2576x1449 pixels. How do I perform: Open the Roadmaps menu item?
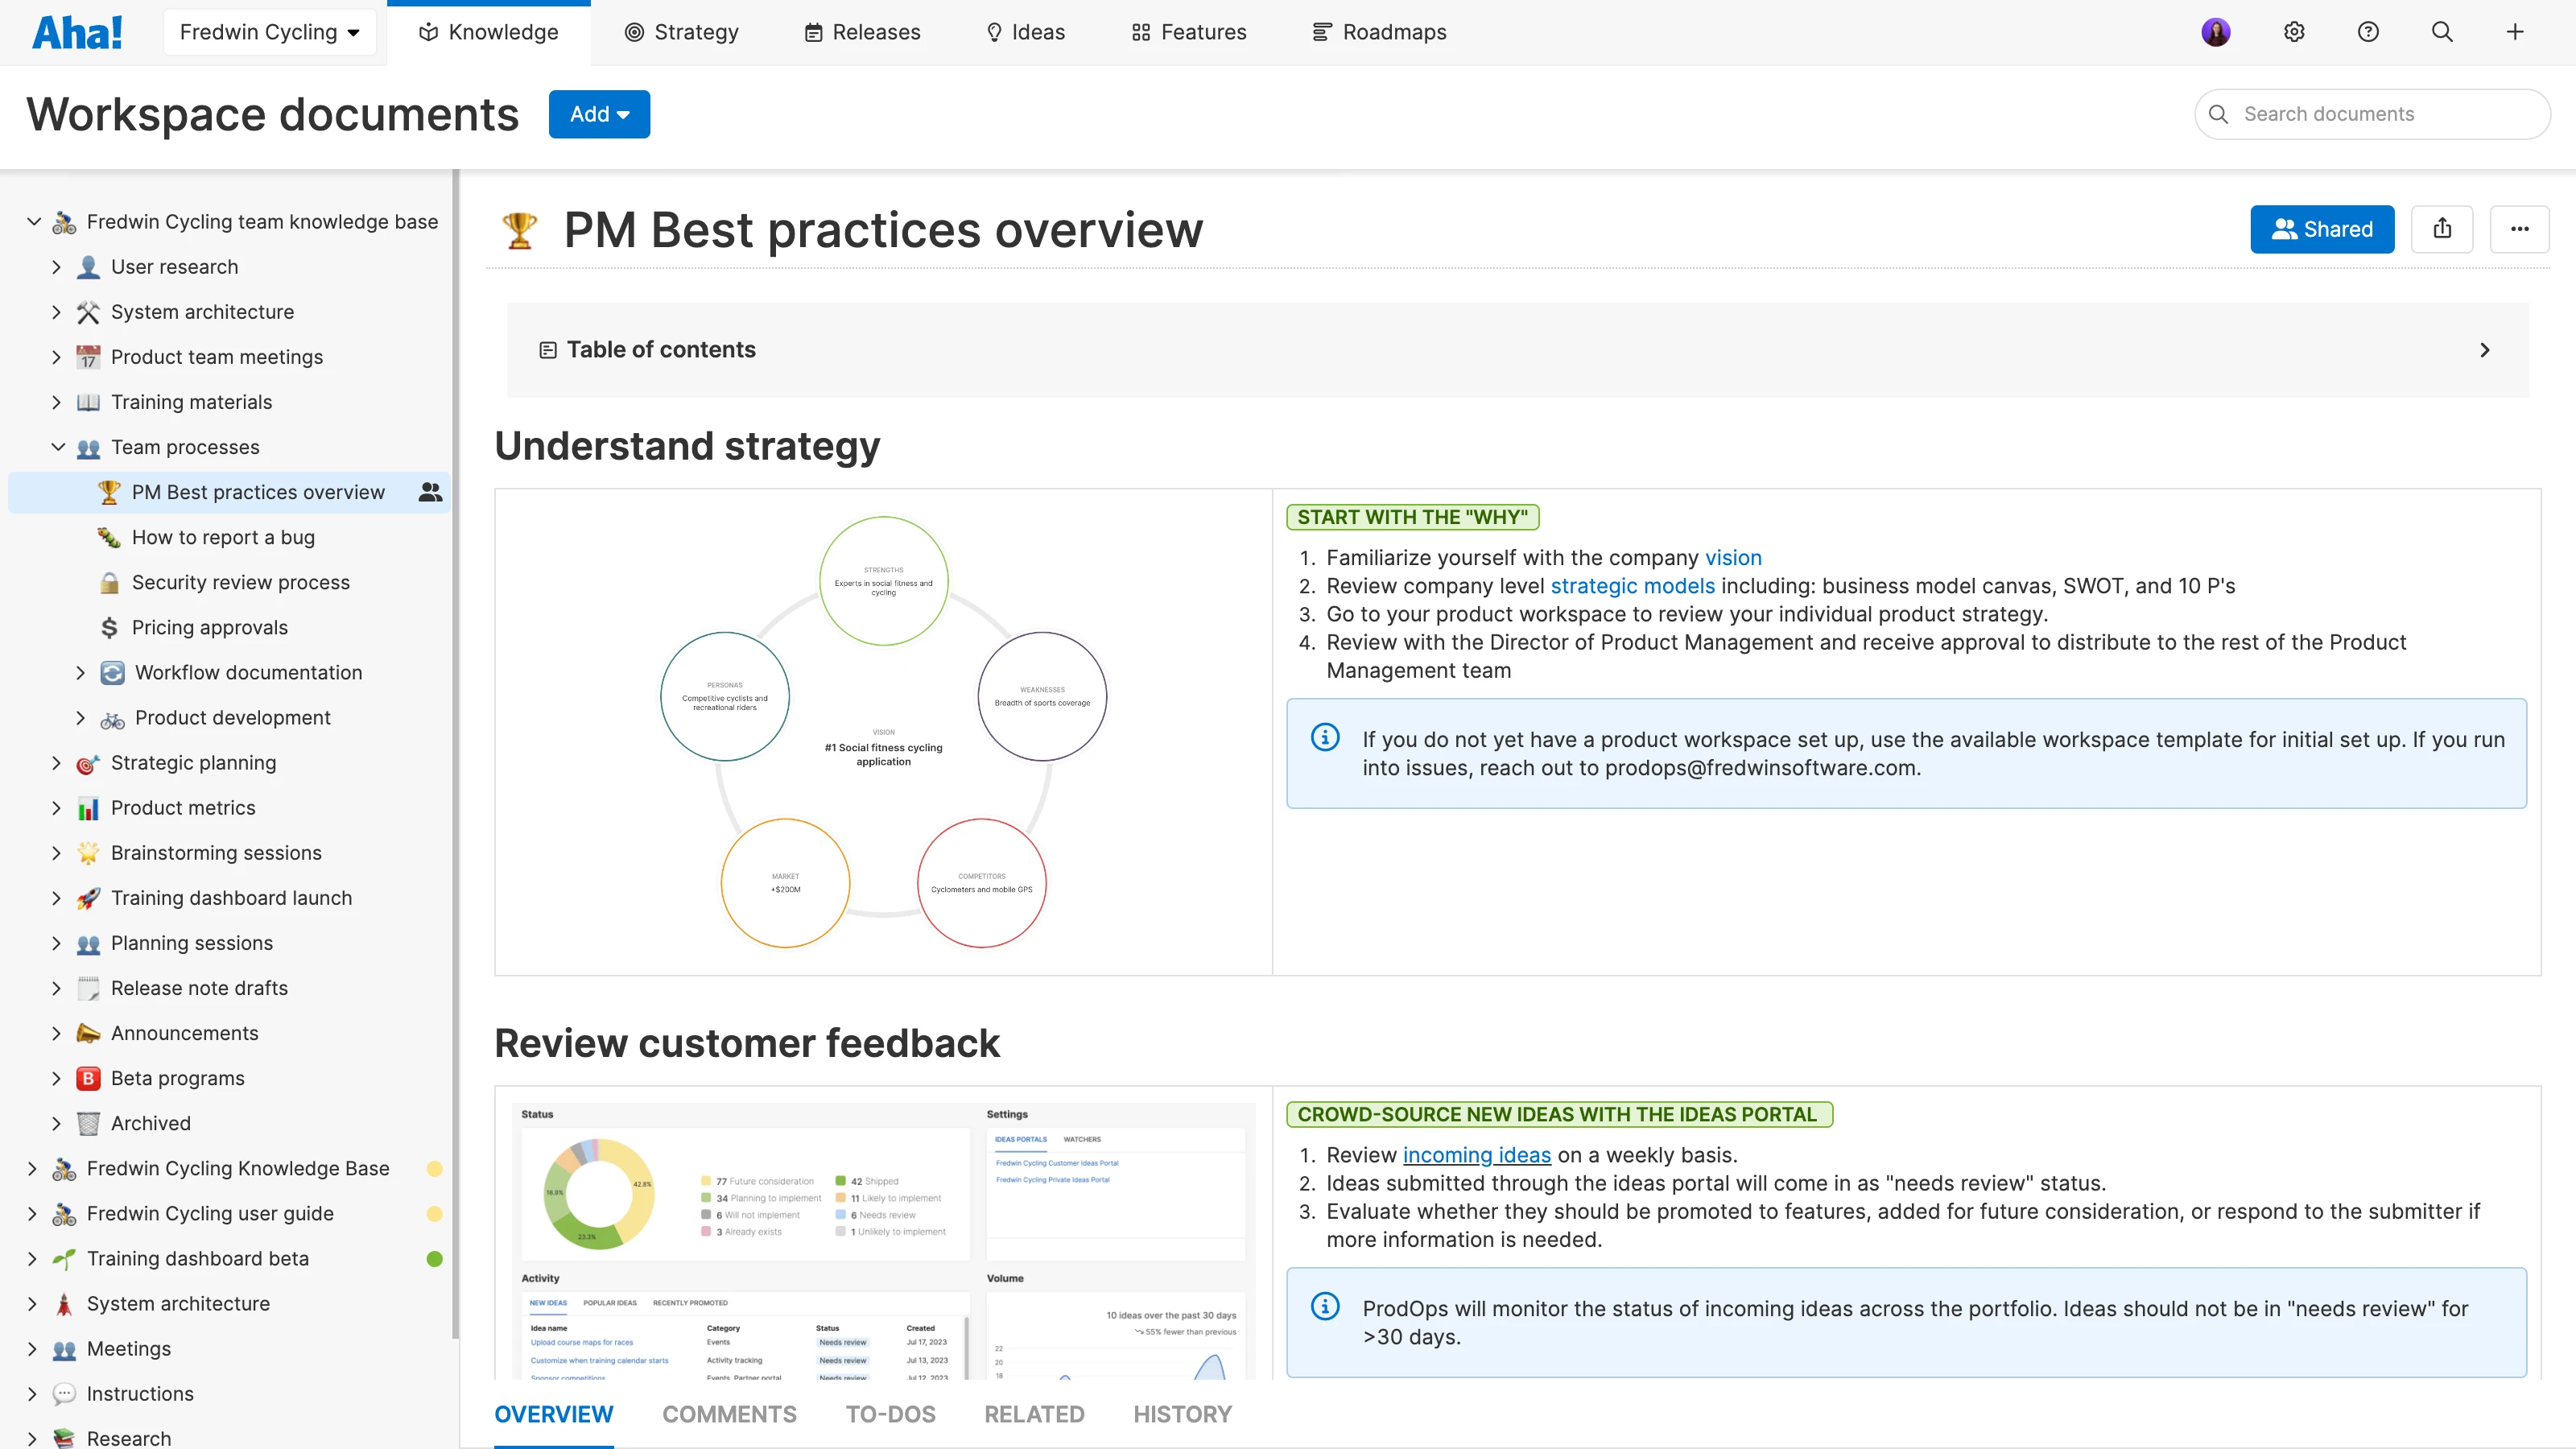(x=1379, y=31)
